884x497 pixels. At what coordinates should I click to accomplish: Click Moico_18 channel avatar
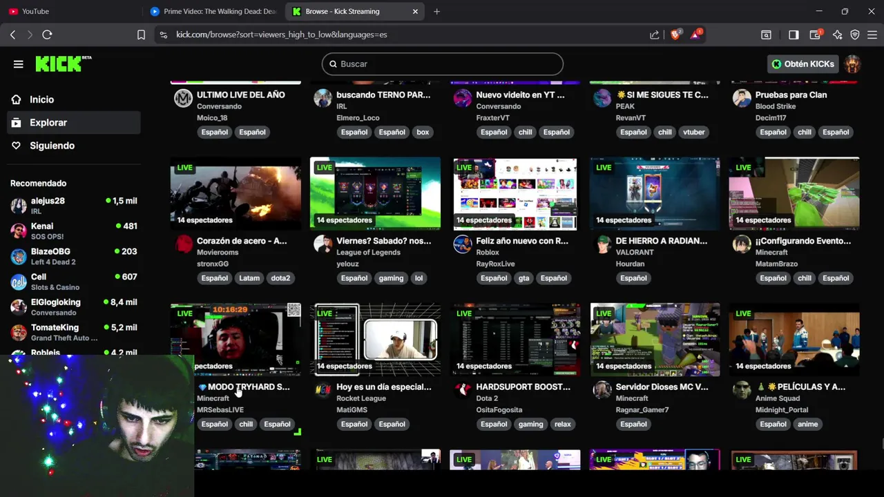pyautogui.click(x=183, y=98)
